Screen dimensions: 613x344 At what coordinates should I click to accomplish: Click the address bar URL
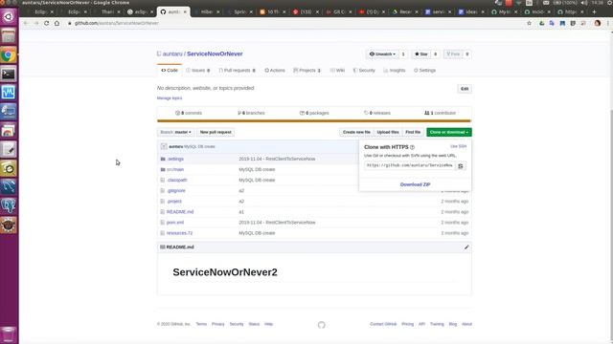pos(117,23)
